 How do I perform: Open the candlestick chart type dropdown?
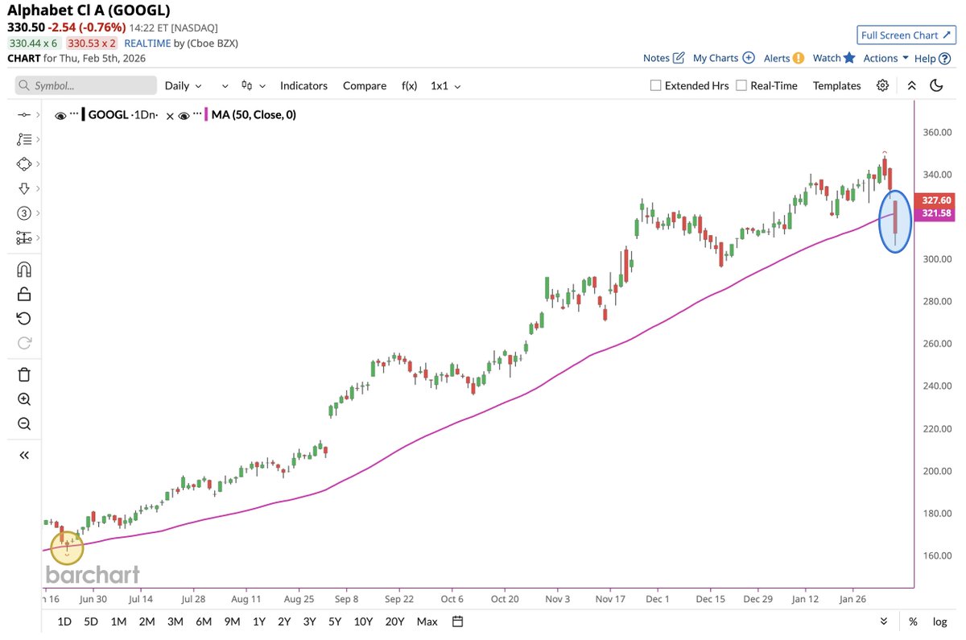tap(252, 85)
